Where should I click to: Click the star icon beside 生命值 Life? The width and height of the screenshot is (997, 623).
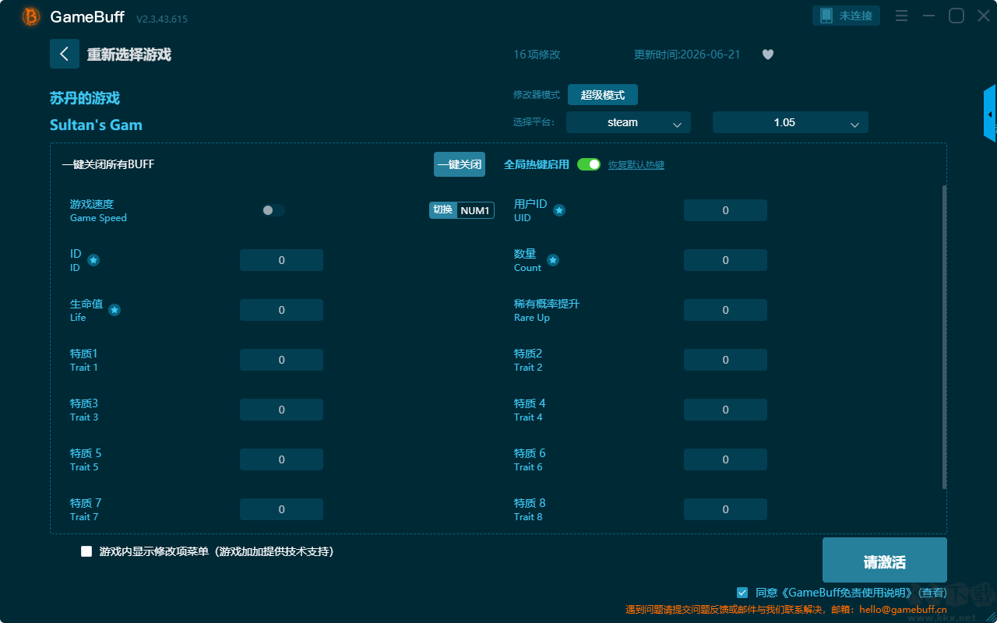point(114,310)
